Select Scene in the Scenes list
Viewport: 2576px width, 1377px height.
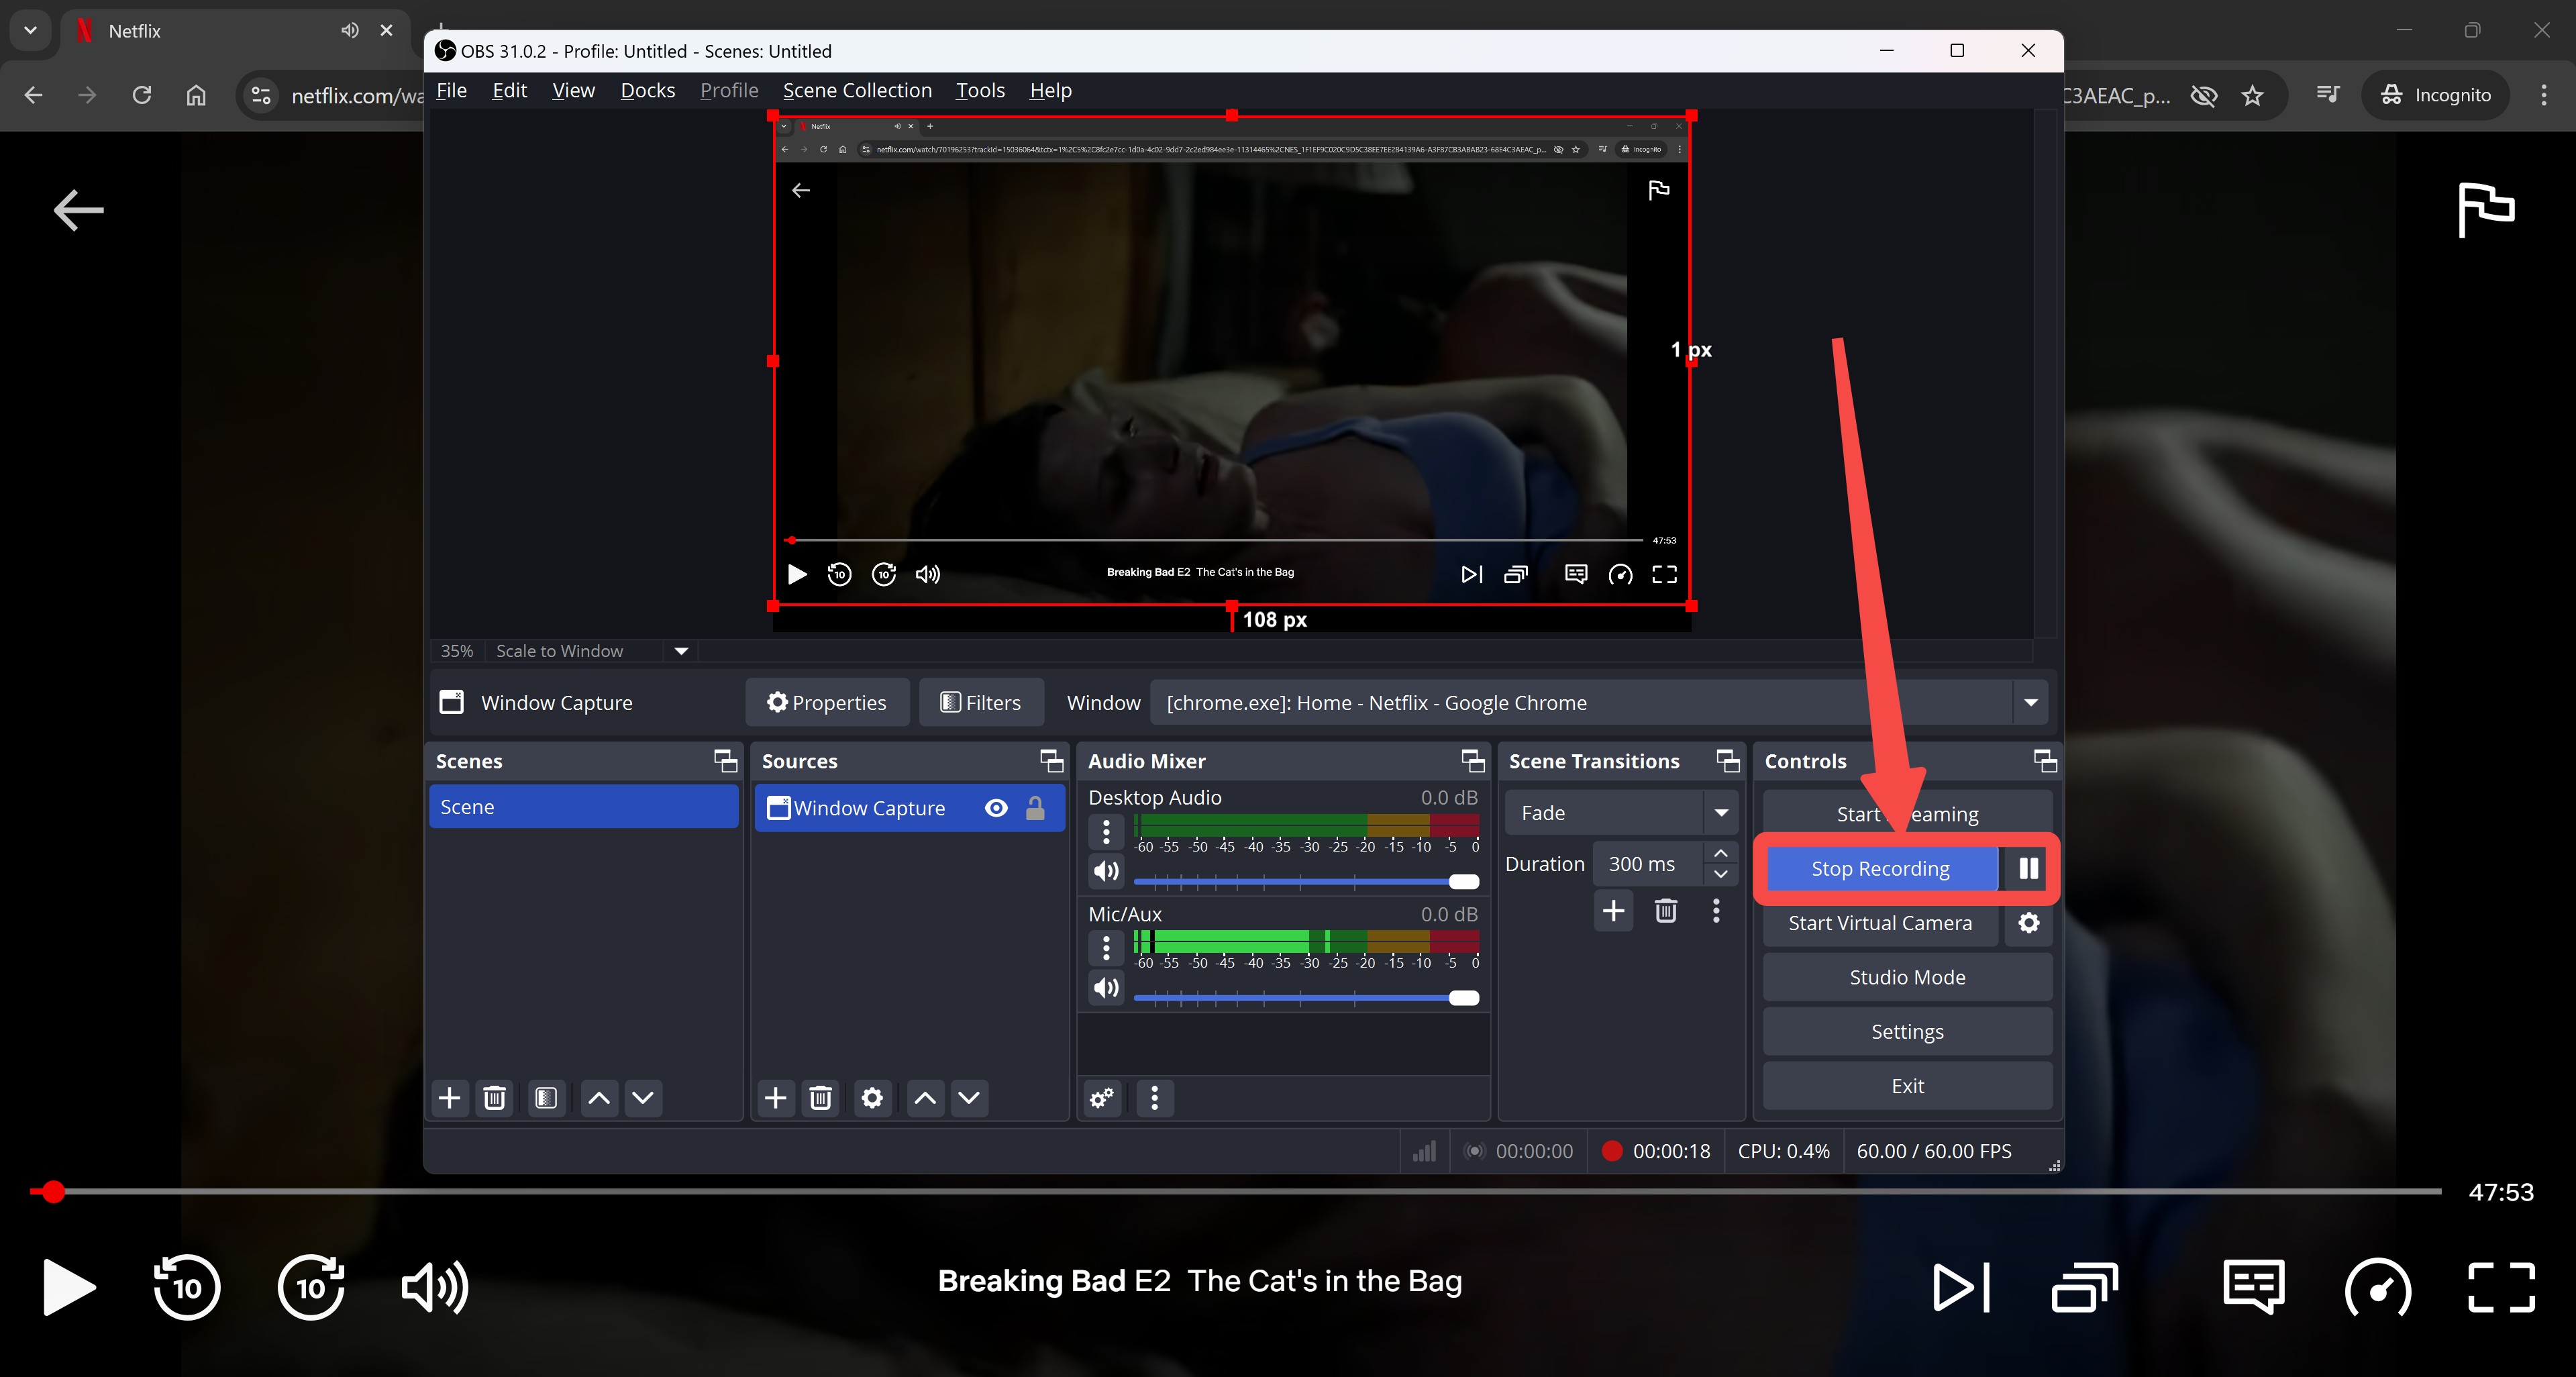tap(584, 807)
